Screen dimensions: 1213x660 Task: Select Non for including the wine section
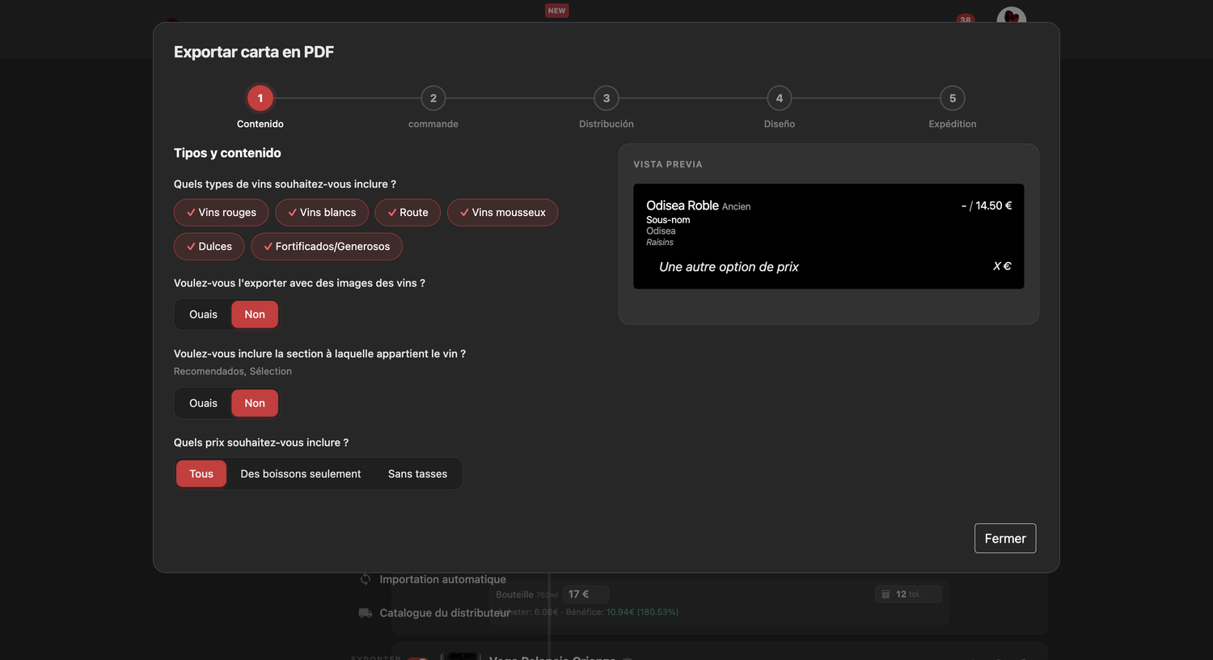255,404
